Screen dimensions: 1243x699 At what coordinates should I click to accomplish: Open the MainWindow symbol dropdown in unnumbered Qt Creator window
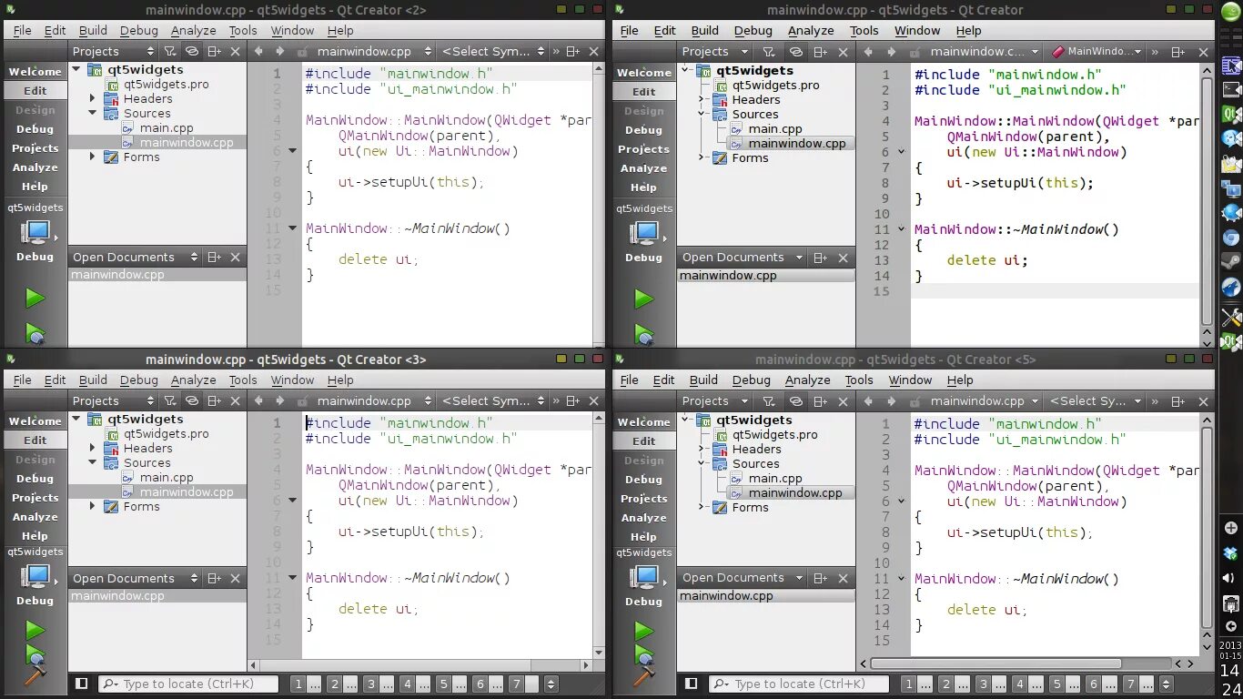click(1096, 52)
